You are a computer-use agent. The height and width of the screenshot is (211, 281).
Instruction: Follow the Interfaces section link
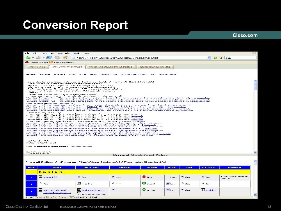[59, 74]
